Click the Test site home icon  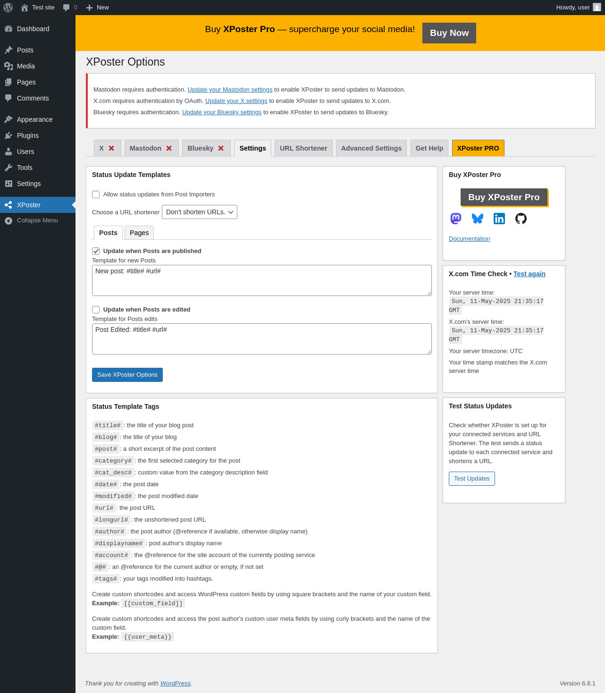(25, 8)
